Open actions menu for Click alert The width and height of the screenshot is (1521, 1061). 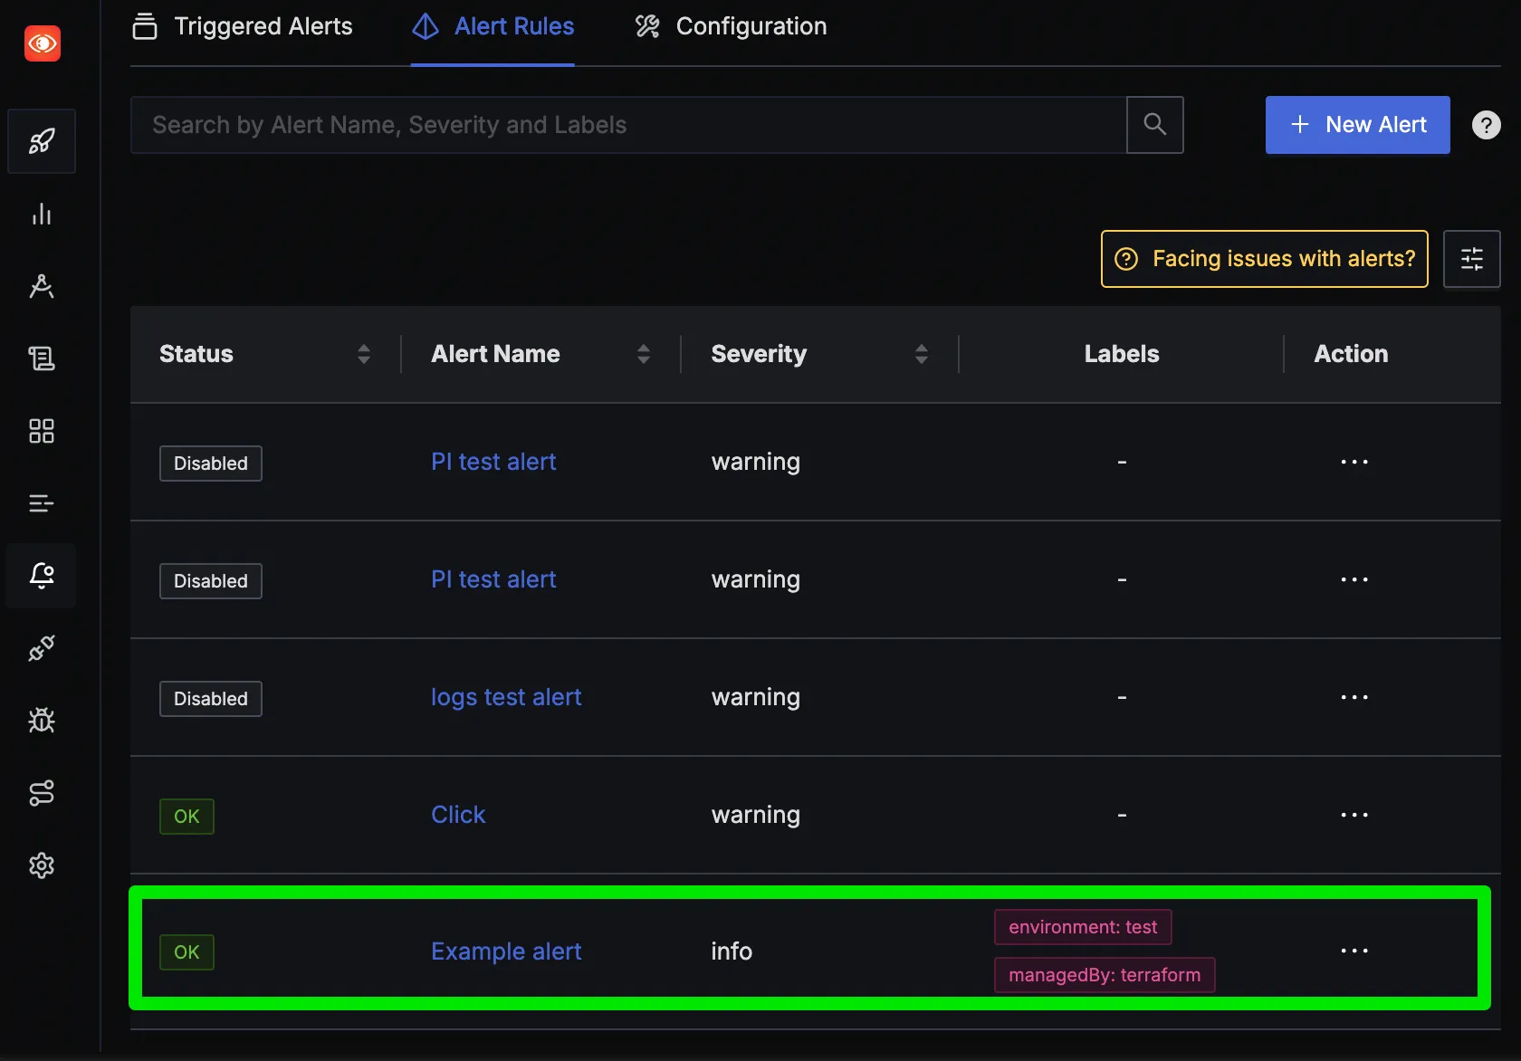1354,815
